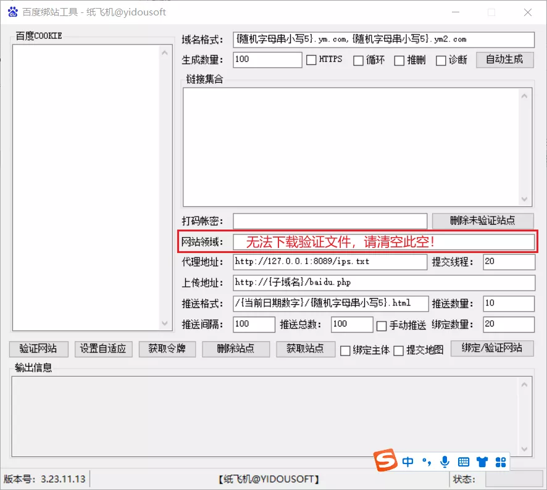Viewport: 547px width, 490px height.
Task: Click the 版本号: 3.23.11.13 status text
Action: (x=44, y=479)
